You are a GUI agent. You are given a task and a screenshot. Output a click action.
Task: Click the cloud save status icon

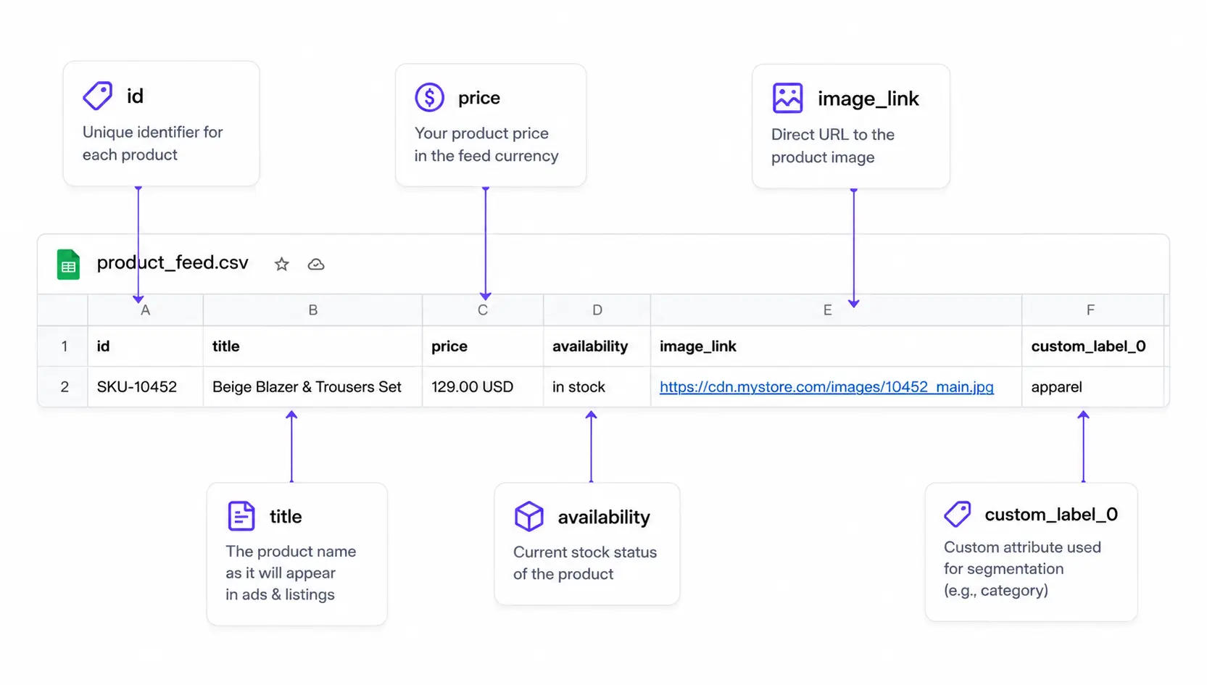[x=316, y=265]
